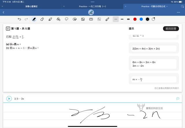Tap the sparkle recognition icon beside 2/3 − 2n

tap(9, 99)
